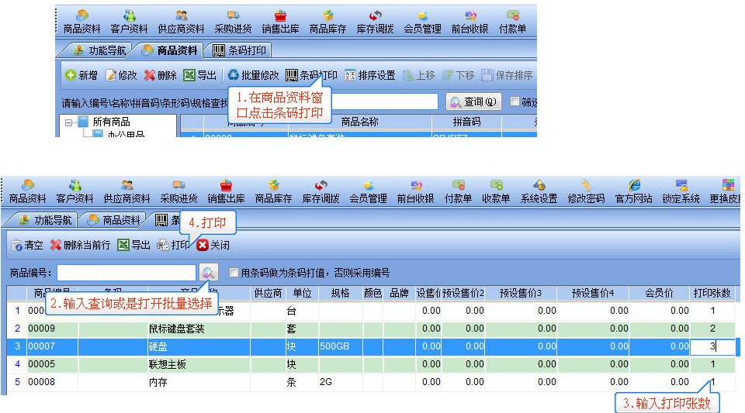Open 销售出库 in the lower window's main toolbar
The height and width of the screenshot is (413, 745).
[x=226, y=191]
